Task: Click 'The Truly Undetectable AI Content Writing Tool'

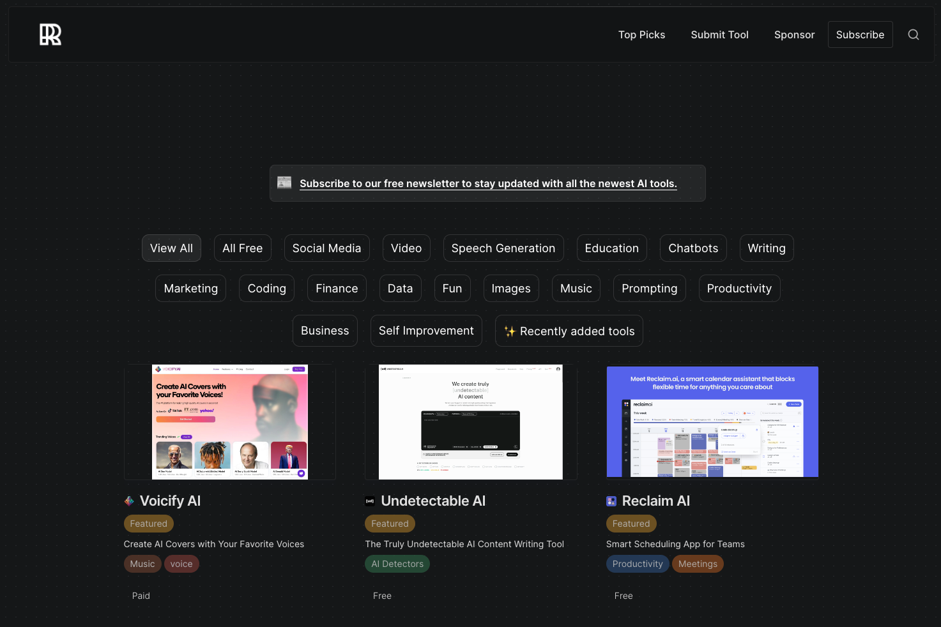Action: pos(464,544)
